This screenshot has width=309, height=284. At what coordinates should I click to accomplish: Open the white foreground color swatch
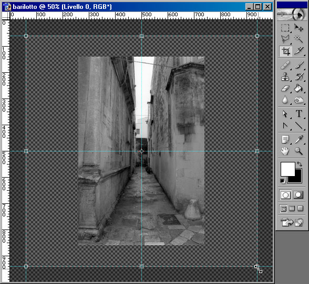pyautogui.click(x=288, y=169)
